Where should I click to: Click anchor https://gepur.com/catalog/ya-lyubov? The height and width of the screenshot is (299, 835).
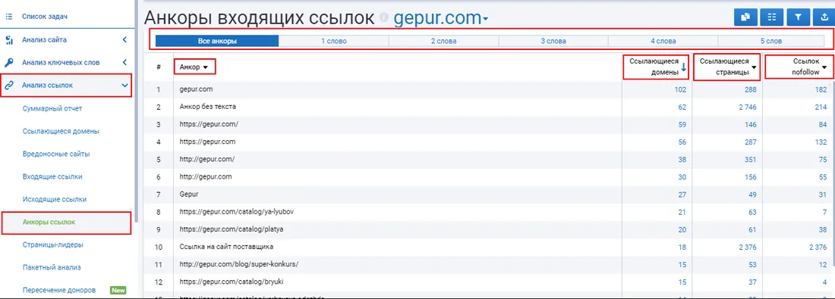point(237,211)
